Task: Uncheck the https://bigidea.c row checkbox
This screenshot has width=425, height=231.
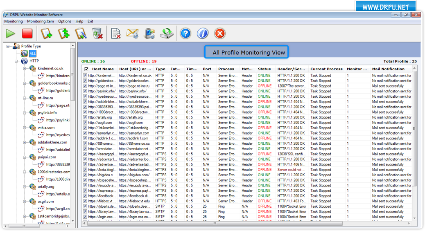Action: [85, 175]
